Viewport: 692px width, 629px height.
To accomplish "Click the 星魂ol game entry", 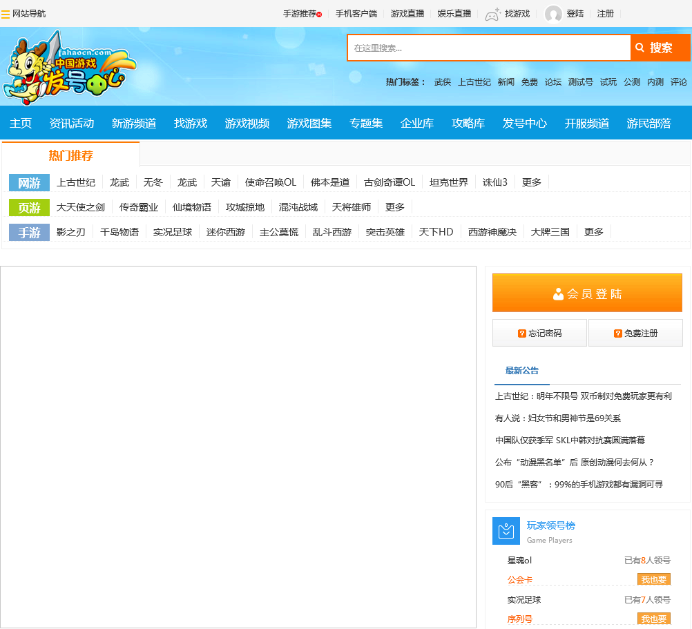I will coord(519,560).
